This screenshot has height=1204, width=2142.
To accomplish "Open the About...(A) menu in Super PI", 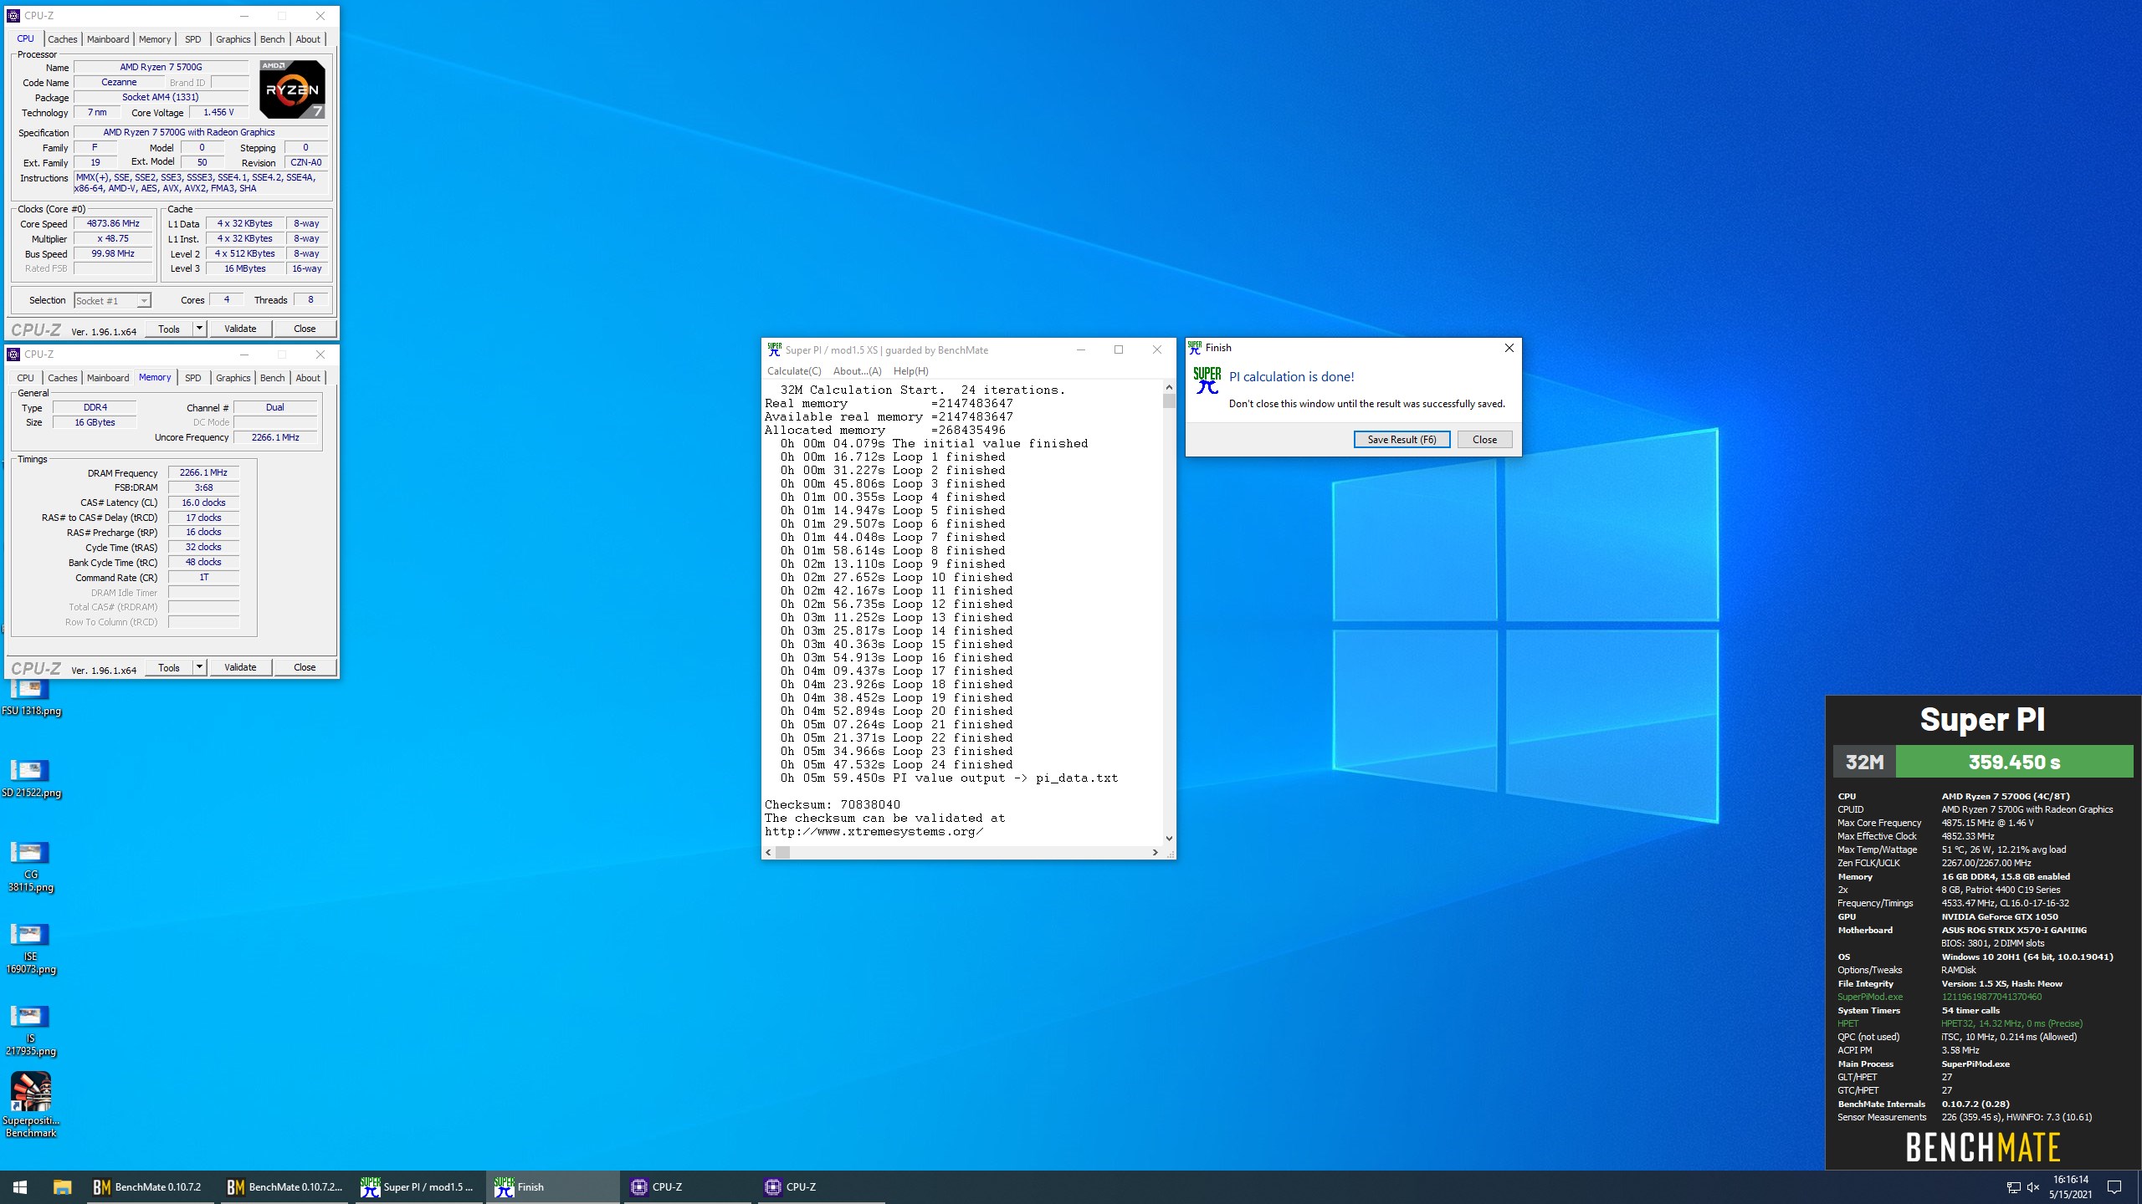I will [x=858, y=371].
